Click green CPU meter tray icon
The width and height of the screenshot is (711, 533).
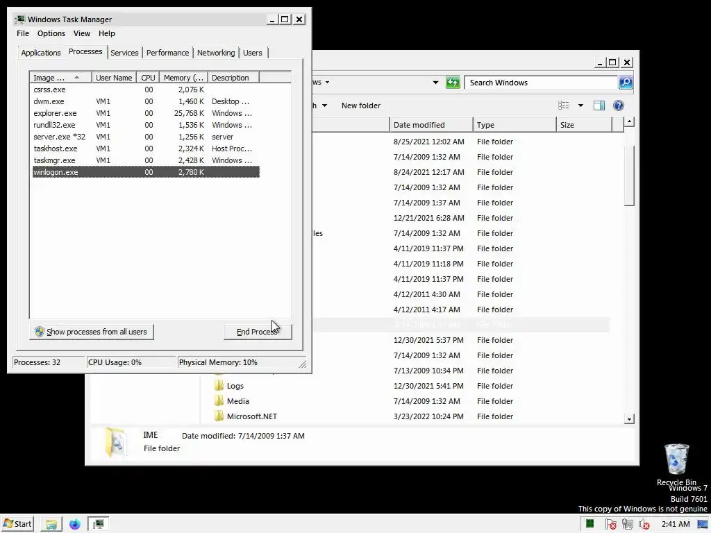coord(590,524)
